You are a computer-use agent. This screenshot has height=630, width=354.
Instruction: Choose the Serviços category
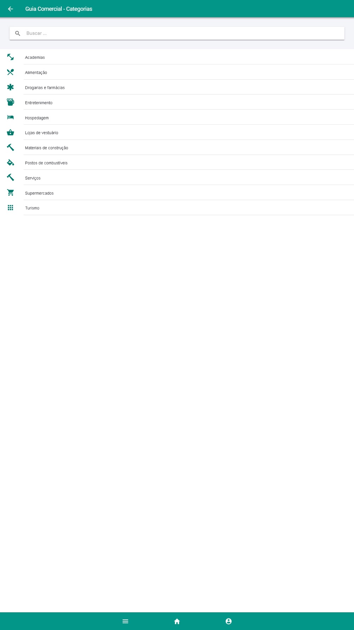[x=177, y=178]
